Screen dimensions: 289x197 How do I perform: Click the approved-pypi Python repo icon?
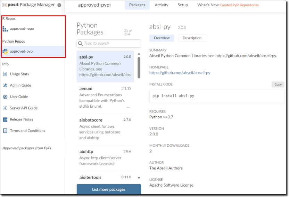click(x=5, y=52)
